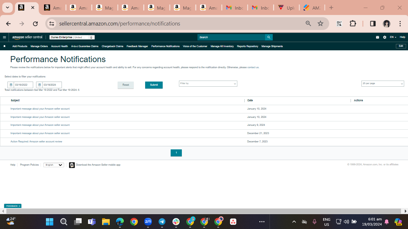The height and width of the screenshot is (229, 408).
Task: Close the FEEDBACK widget with its x
Action: 19,206
